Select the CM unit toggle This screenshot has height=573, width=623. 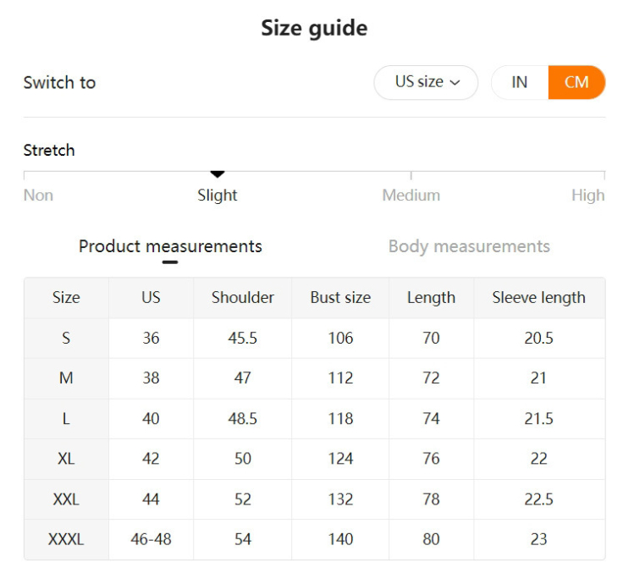576,82
